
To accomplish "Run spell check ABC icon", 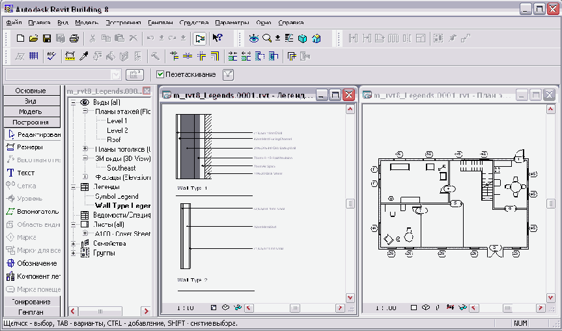I will pos(51,56).
